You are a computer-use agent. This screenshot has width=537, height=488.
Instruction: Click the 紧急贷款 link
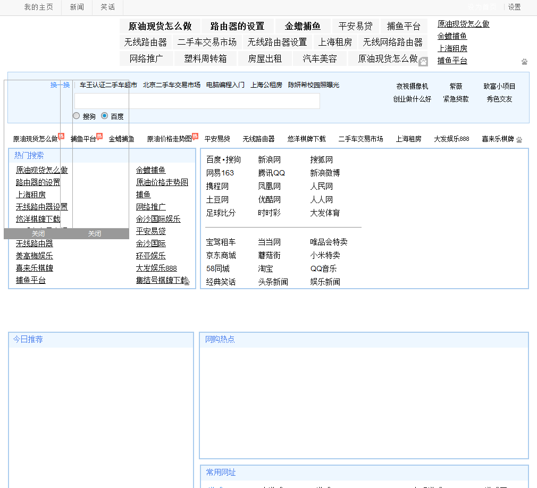tap(456, 99)
